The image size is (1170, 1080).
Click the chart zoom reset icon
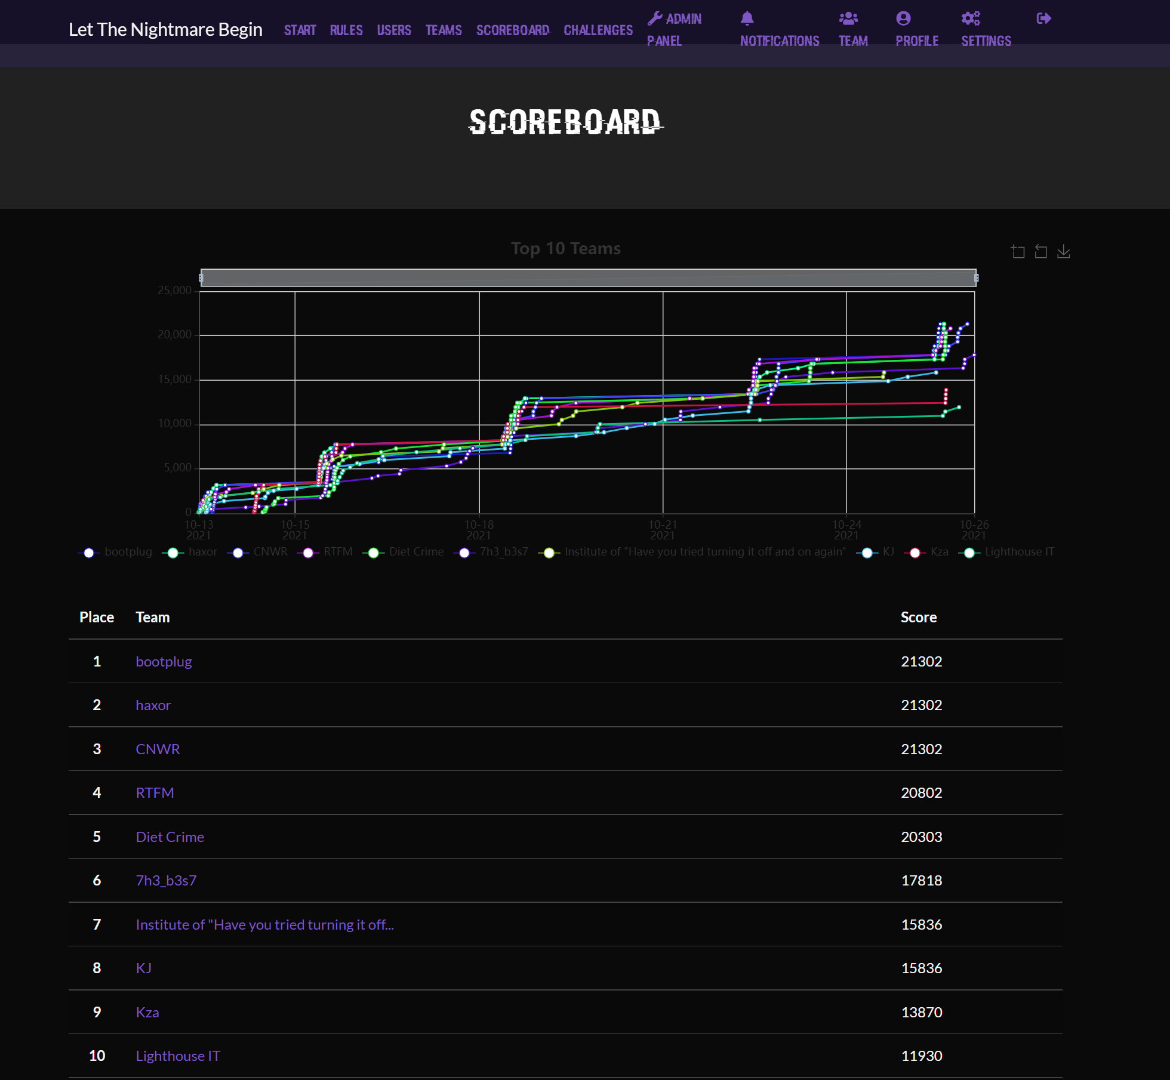[1040, 252]
